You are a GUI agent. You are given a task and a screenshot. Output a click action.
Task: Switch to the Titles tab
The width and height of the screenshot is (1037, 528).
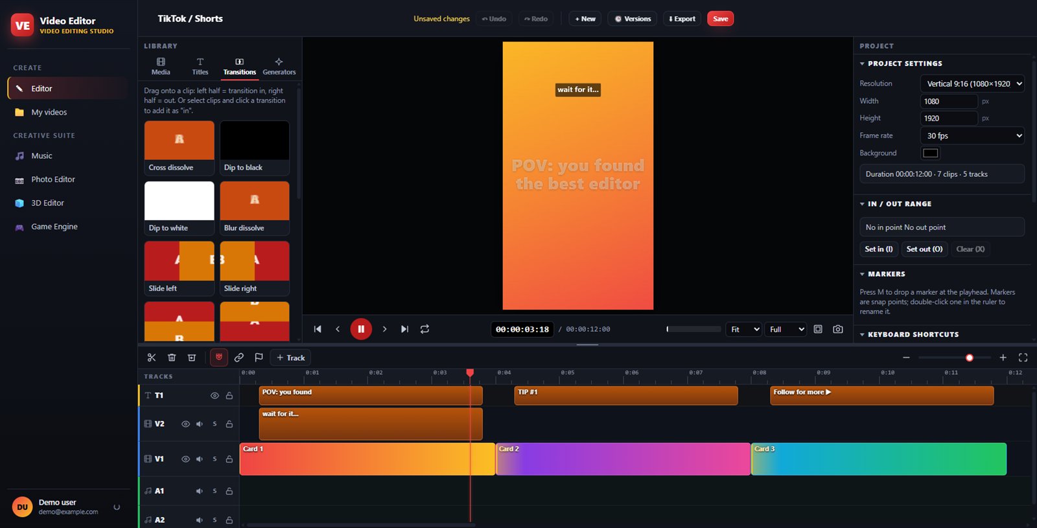(x=200, y=67)
